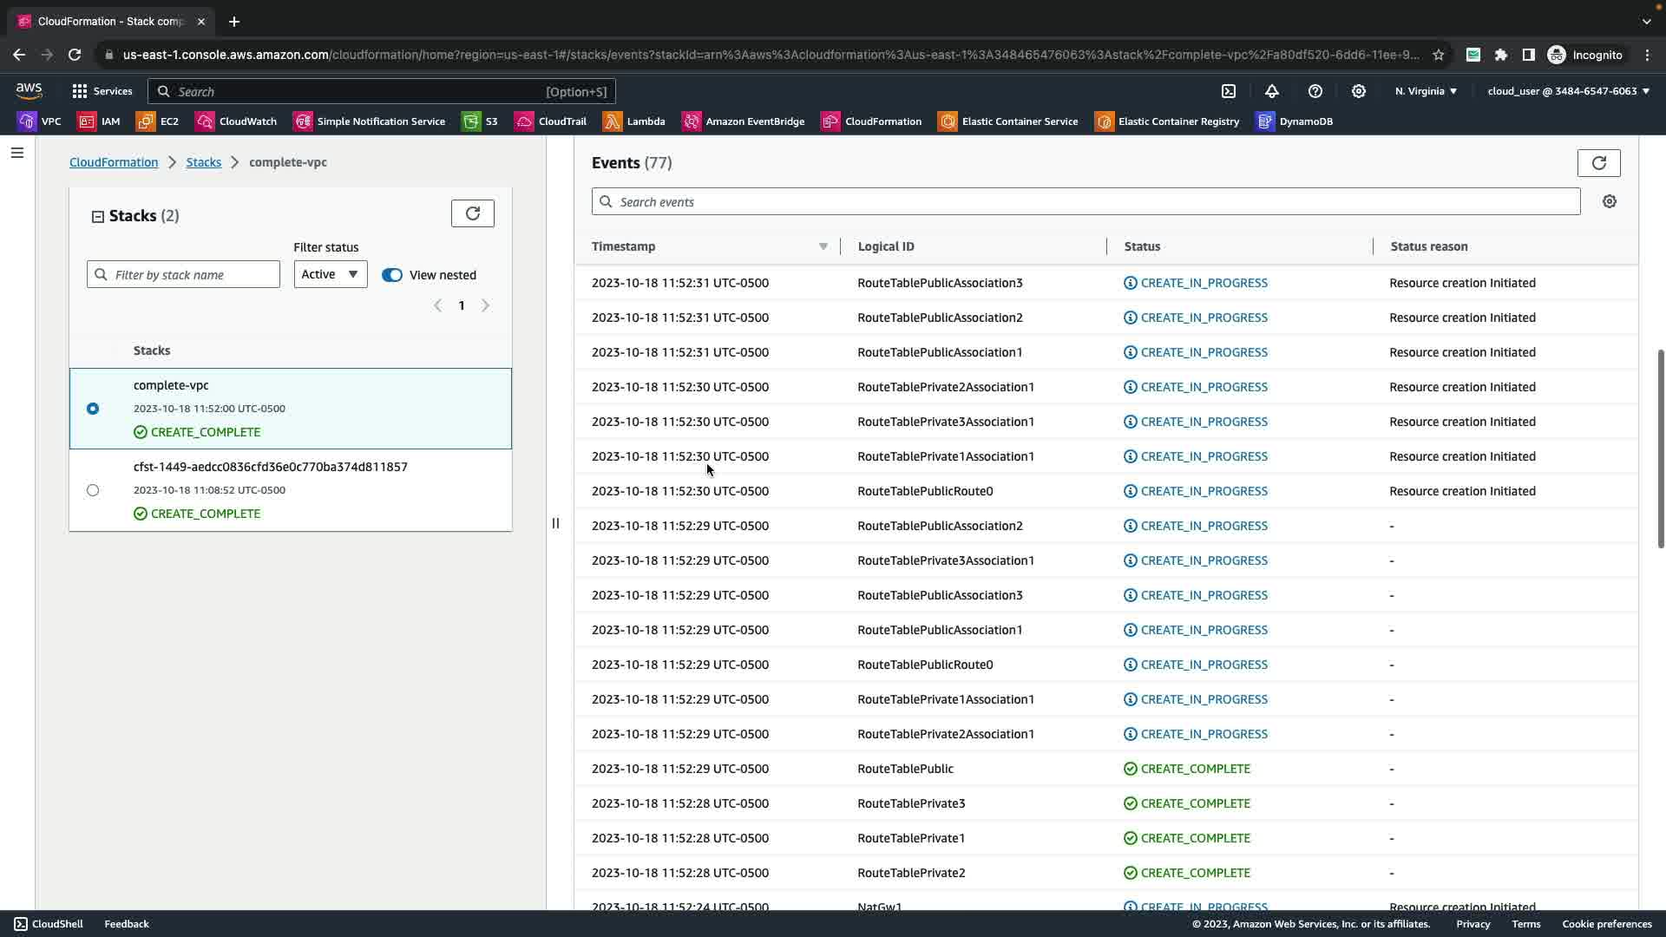
Task: Go to Stacks breadcrumb link
Action: click(203, 162)
